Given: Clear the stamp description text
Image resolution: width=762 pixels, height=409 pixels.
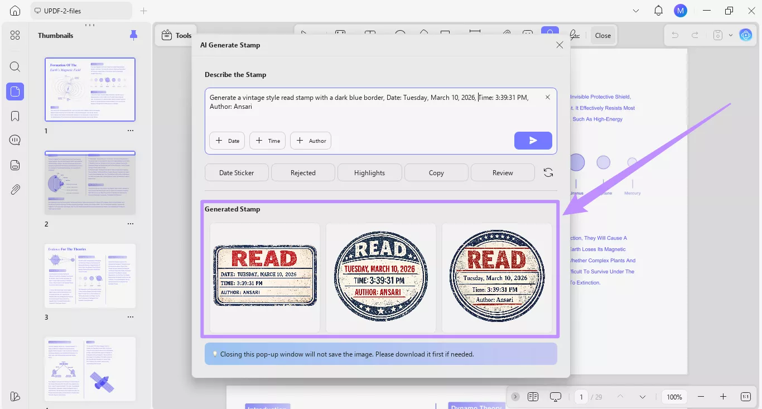Looking at the screenshot, I should click(x=548, y=97).
